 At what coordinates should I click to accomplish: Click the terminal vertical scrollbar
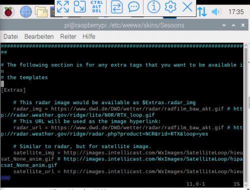point(246,115)
